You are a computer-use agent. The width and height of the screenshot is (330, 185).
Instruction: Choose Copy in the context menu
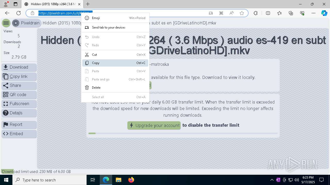pyautogui.click(x=115, y=63)
